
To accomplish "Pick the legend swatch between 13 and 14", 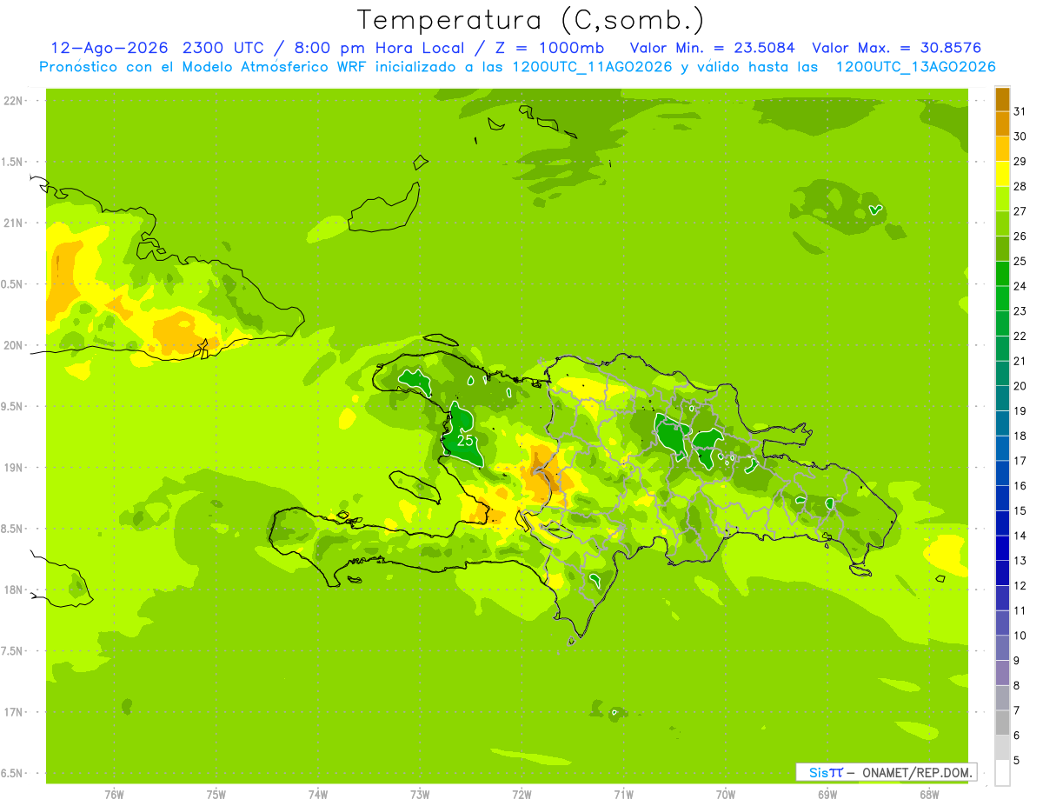I will pos(1002,548).
